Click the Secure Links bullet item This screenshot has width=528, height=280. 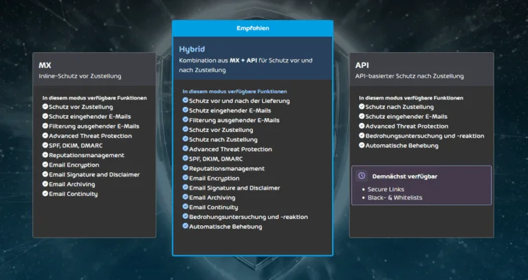pos(386,189)
